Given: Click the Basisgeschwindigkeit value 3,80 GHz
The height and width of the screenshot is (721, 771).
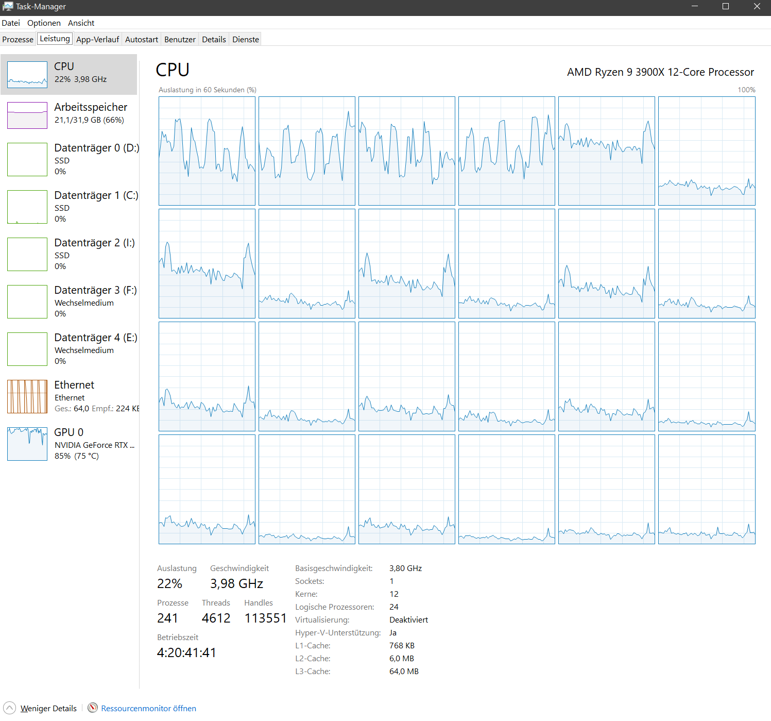Looking at the screenshot, I should click(x=405, y=568).
